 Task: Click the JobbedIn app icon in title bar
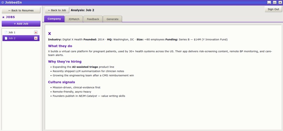(x=2, y=2)
